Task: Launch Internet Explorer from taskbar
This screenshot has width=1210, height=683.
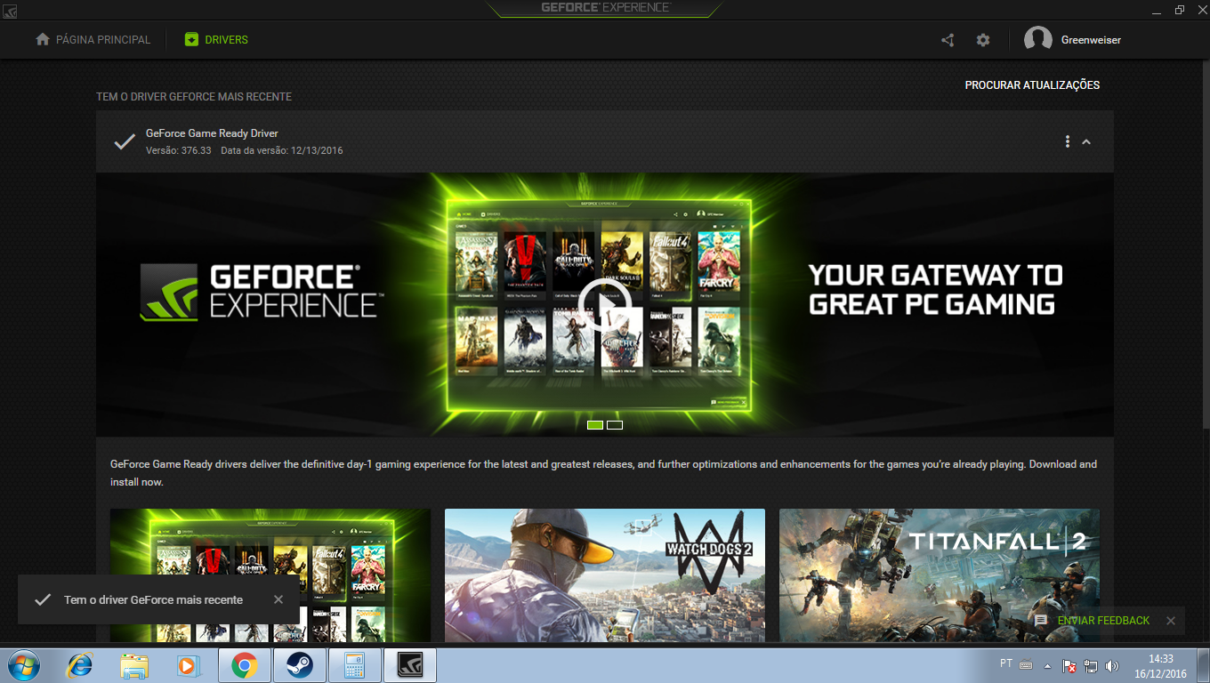Action: [x=80, y=665]
